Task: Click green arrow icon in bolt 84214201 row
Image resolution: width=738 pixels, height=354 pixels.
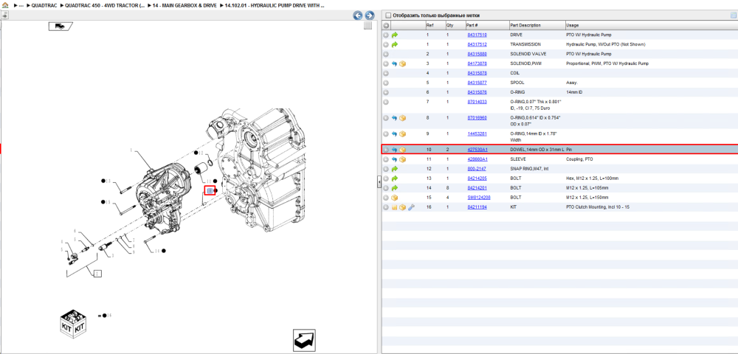Action: tap(394, 187)
